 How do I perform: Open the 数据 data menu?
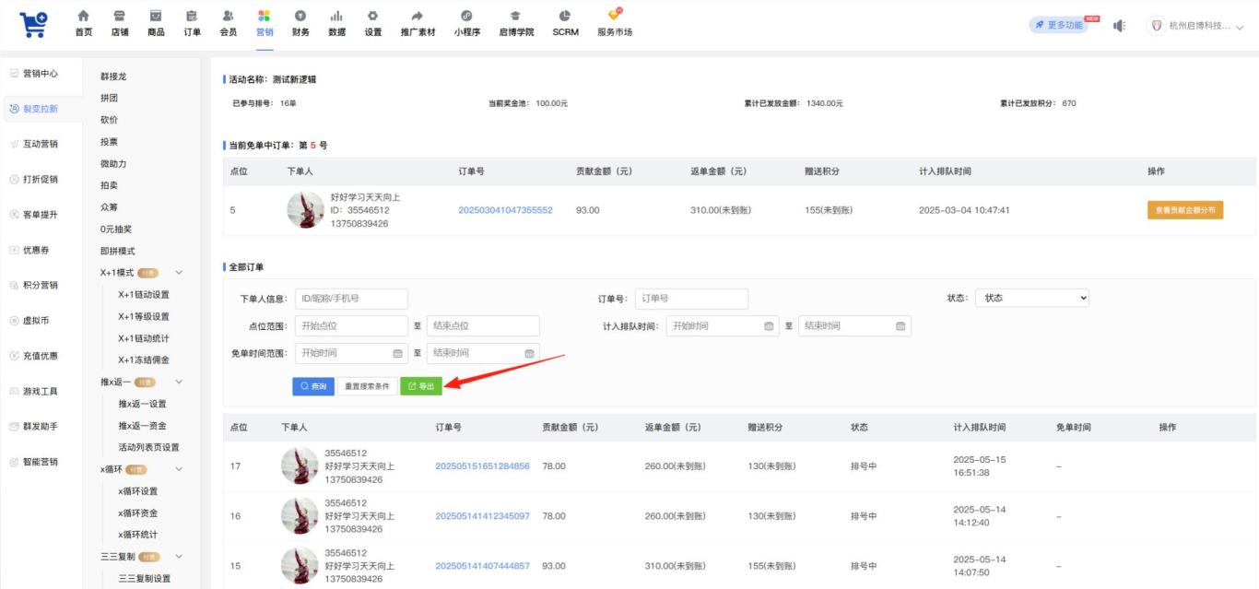coord(336,24)
